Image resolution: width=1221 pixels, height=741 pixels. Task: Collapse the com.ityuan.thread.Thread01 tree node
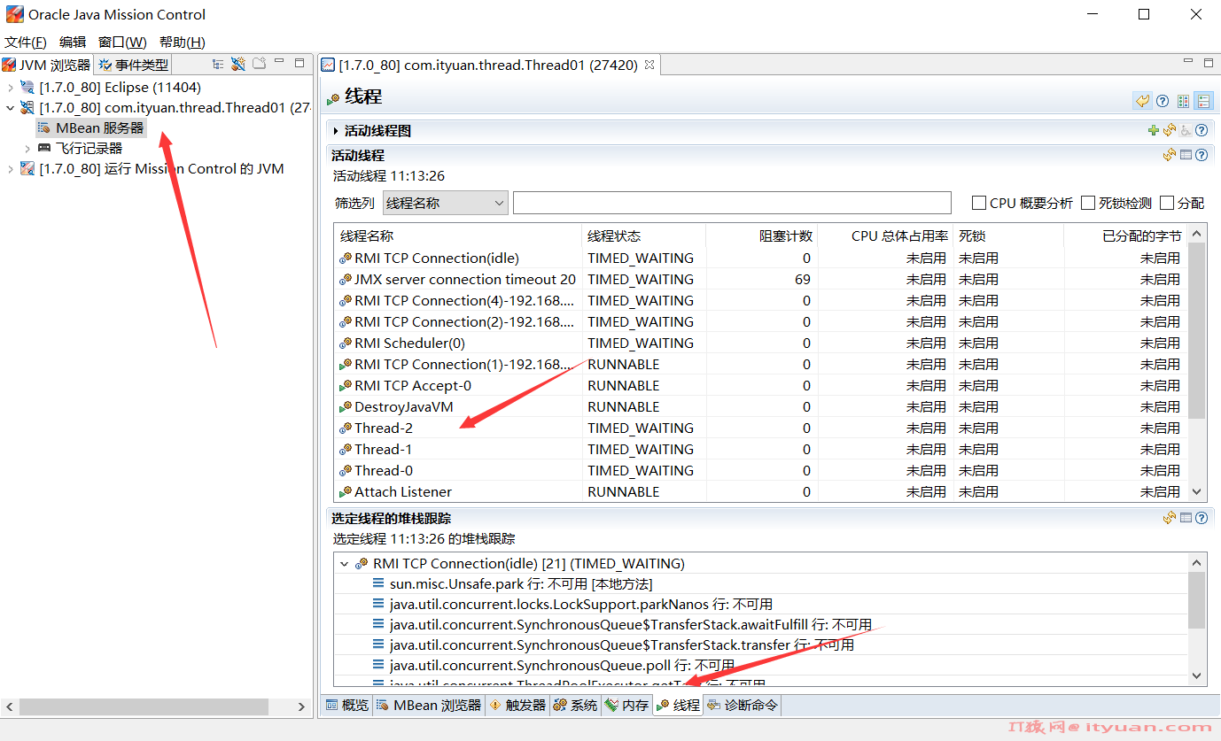[11, 108]
